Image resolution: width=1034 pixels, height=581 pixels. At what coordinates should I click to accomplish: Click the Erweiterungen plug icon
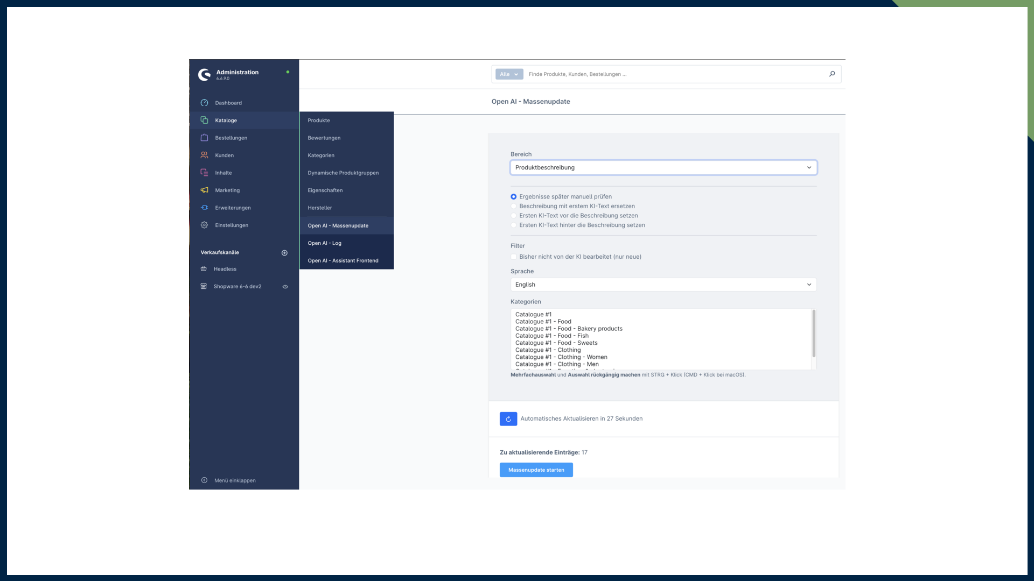[204, 208]
